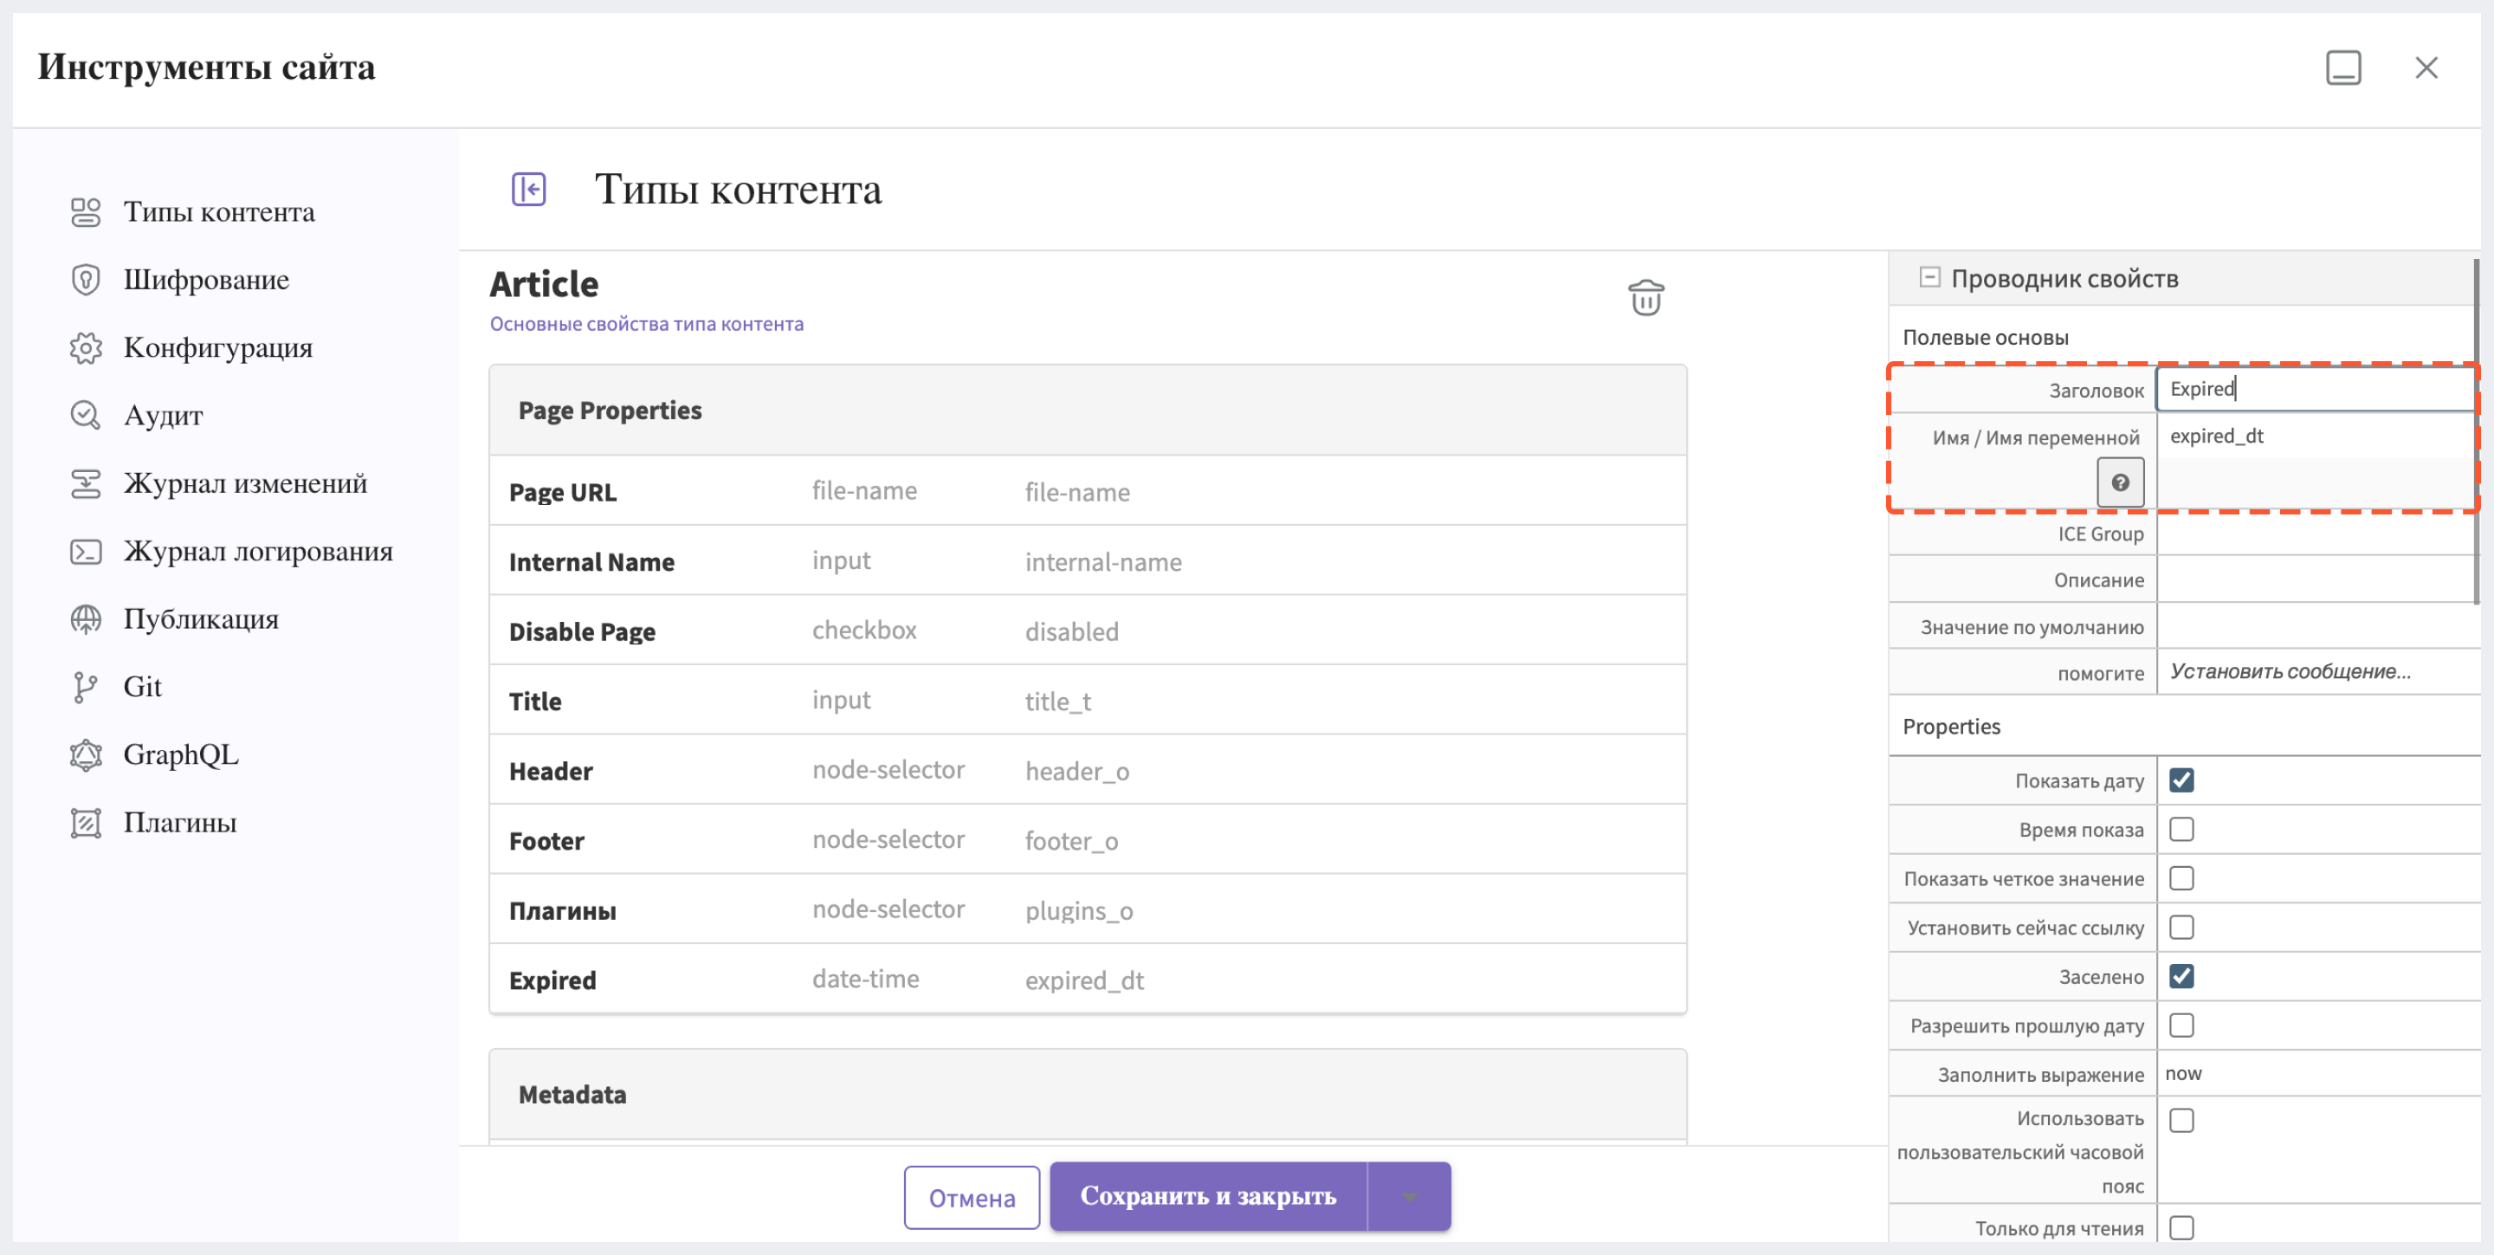Select the Плагины node-selector field row

click(x=1088, y=910)
